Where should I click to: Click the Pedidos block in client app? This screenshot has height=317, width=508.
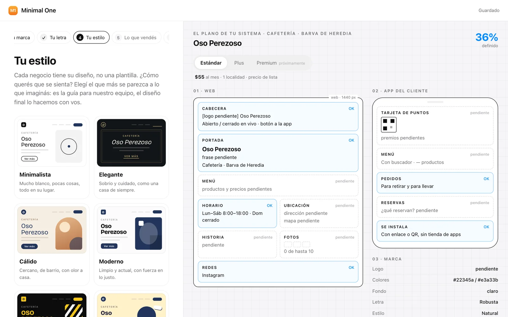(435, 183)
